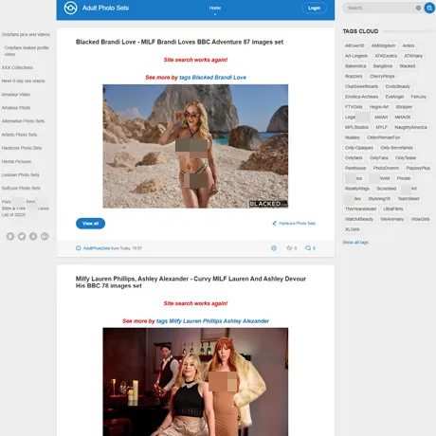436x436 pixels.
Task: Select the Penthouse tag
Action: coord(355,168)
